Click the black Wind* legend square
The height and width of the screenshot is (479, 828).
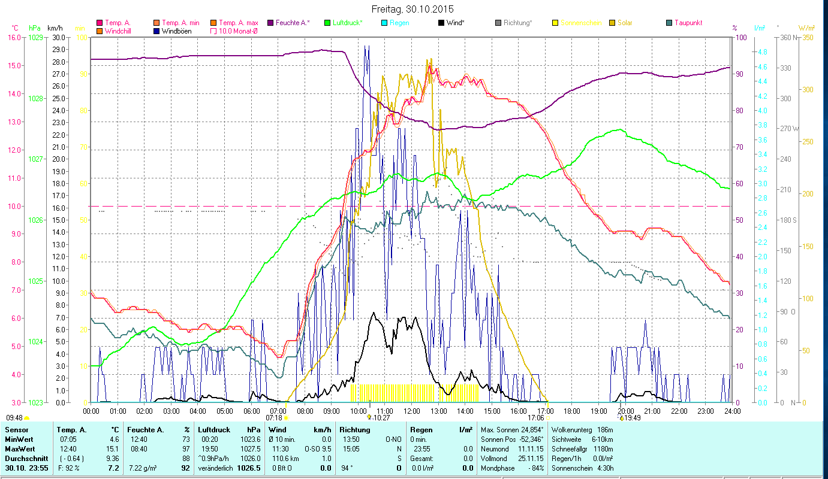[x=441, y=23]
